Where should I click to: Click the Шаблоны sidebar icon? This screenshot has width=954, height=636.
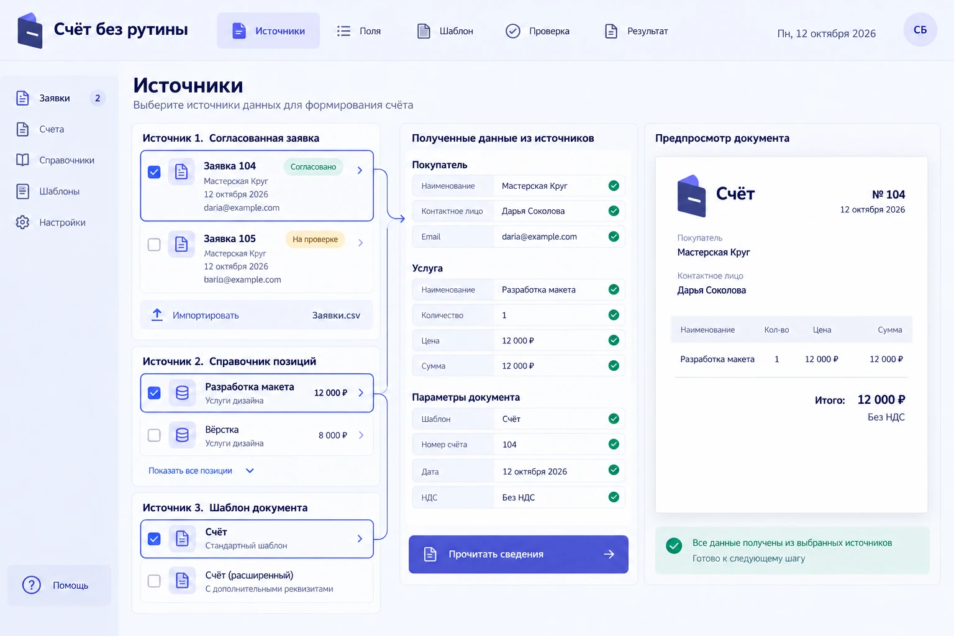22,191
